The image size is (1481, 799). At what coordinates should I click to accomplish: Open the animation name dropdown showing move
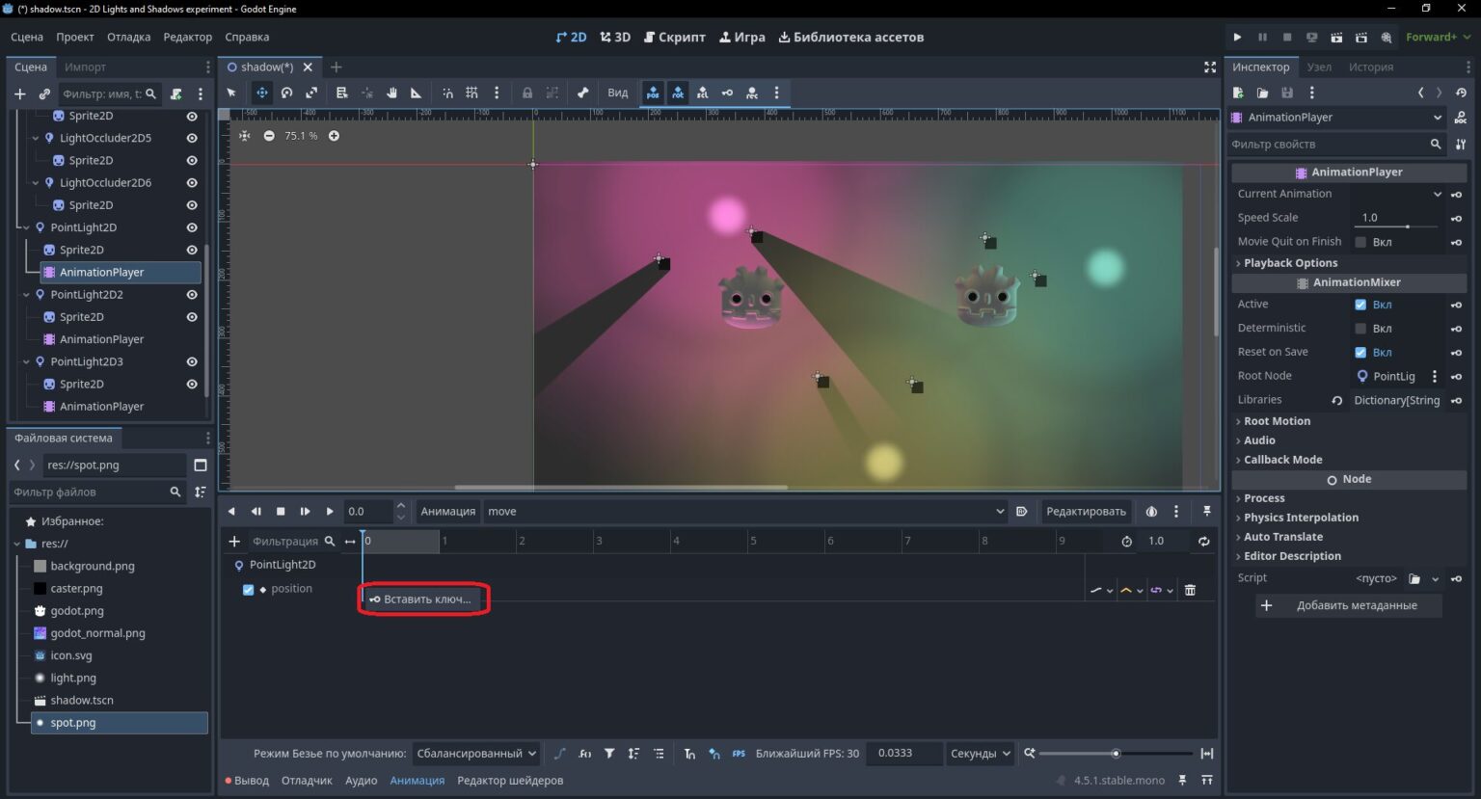point(744,512)
